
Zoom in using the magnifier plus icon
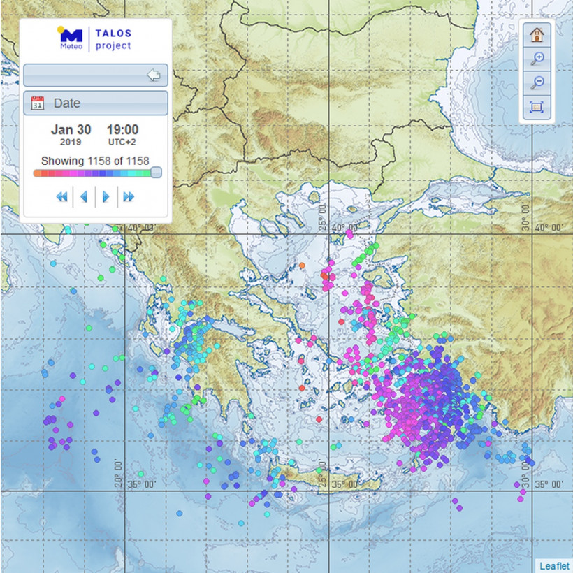pos(536,59)
